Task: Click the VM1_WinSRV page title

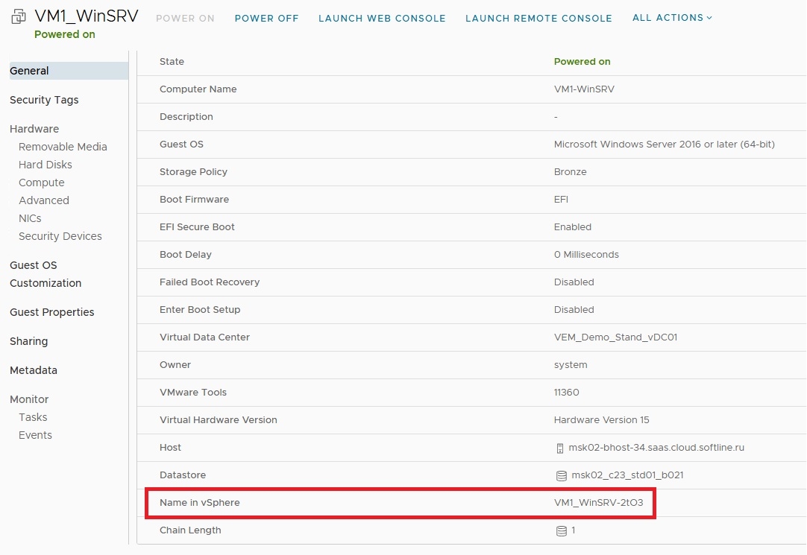Action: coord(87,16)
